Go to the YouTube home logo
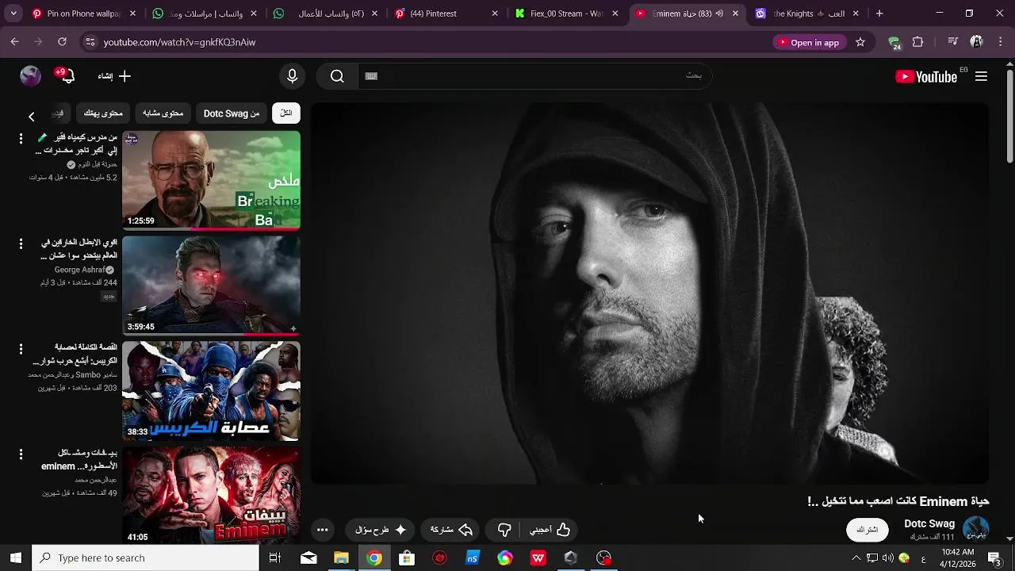Screen dimensions: 1015x571 point(927,77)
